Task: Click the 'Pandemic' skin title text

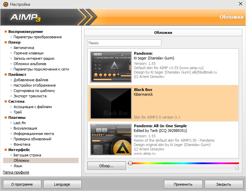Action: pos(143,53)
